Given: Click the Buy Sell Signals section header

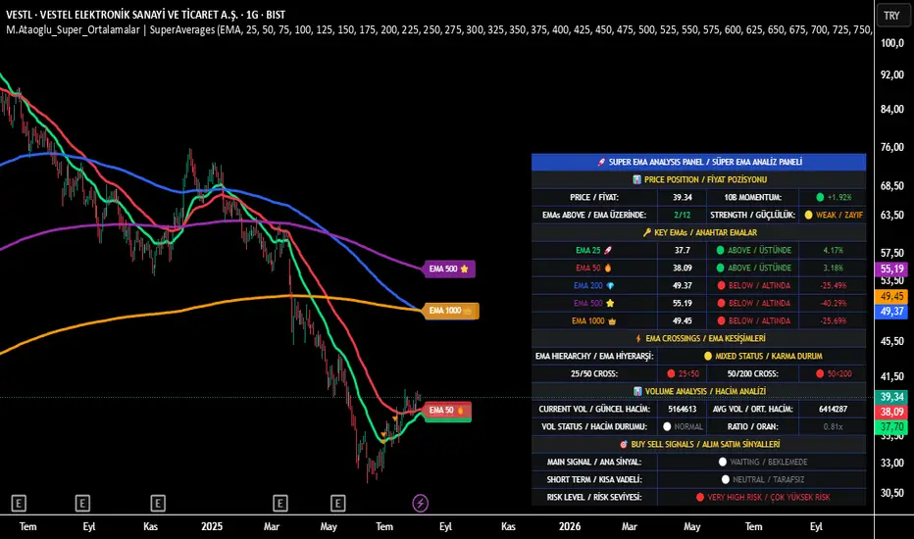Looking at the screenshot, I should click(x=698, y=444).
